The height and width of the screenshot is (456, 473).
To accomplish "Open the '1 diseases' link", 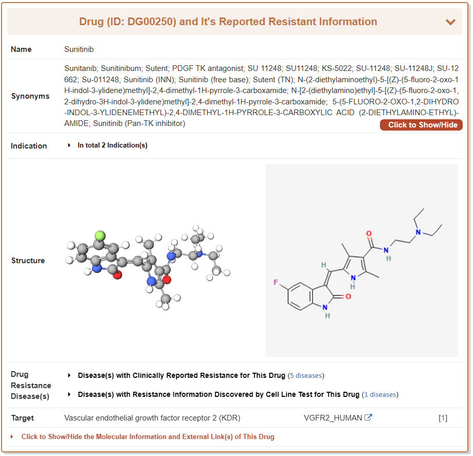I will pyautogui.click(x=380, y=395).
